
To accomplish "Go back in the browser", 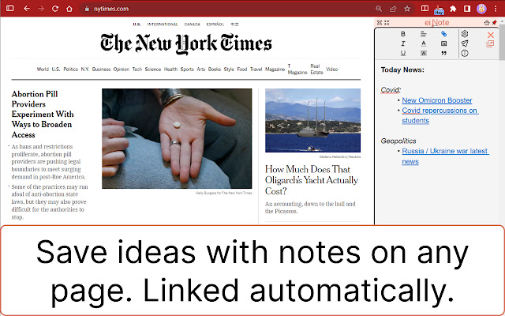I will [27, 9].
